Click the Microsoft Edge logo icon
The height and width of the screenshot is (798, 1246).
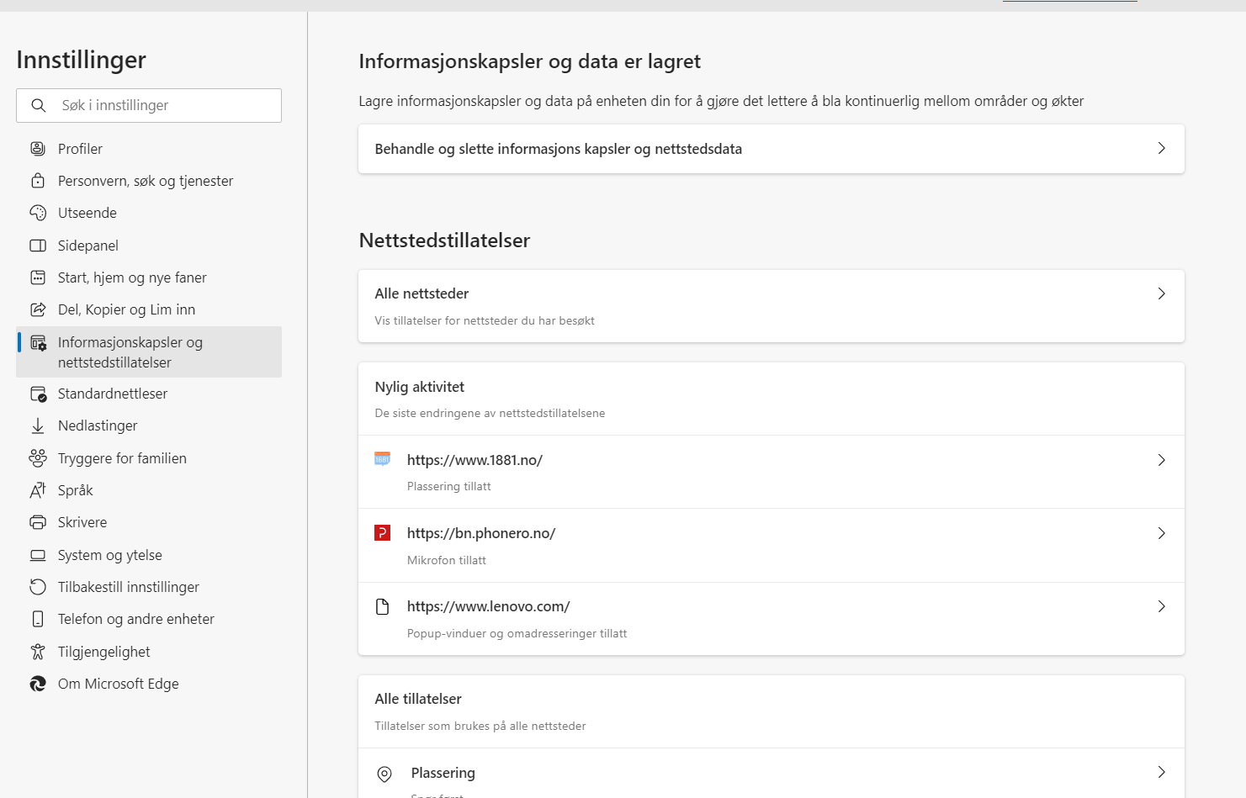pos(38,684)
